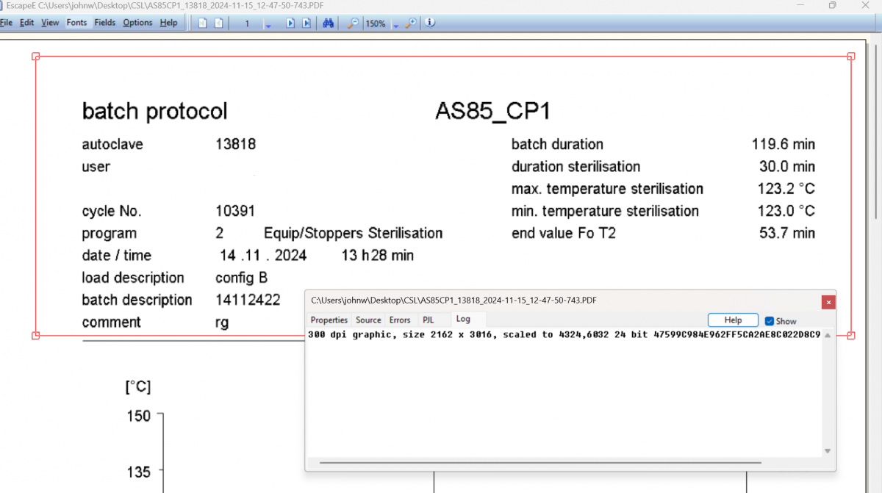Open the zoom level dropdown arrow
This screenshot has width=882, height=493.
(396, 26)
